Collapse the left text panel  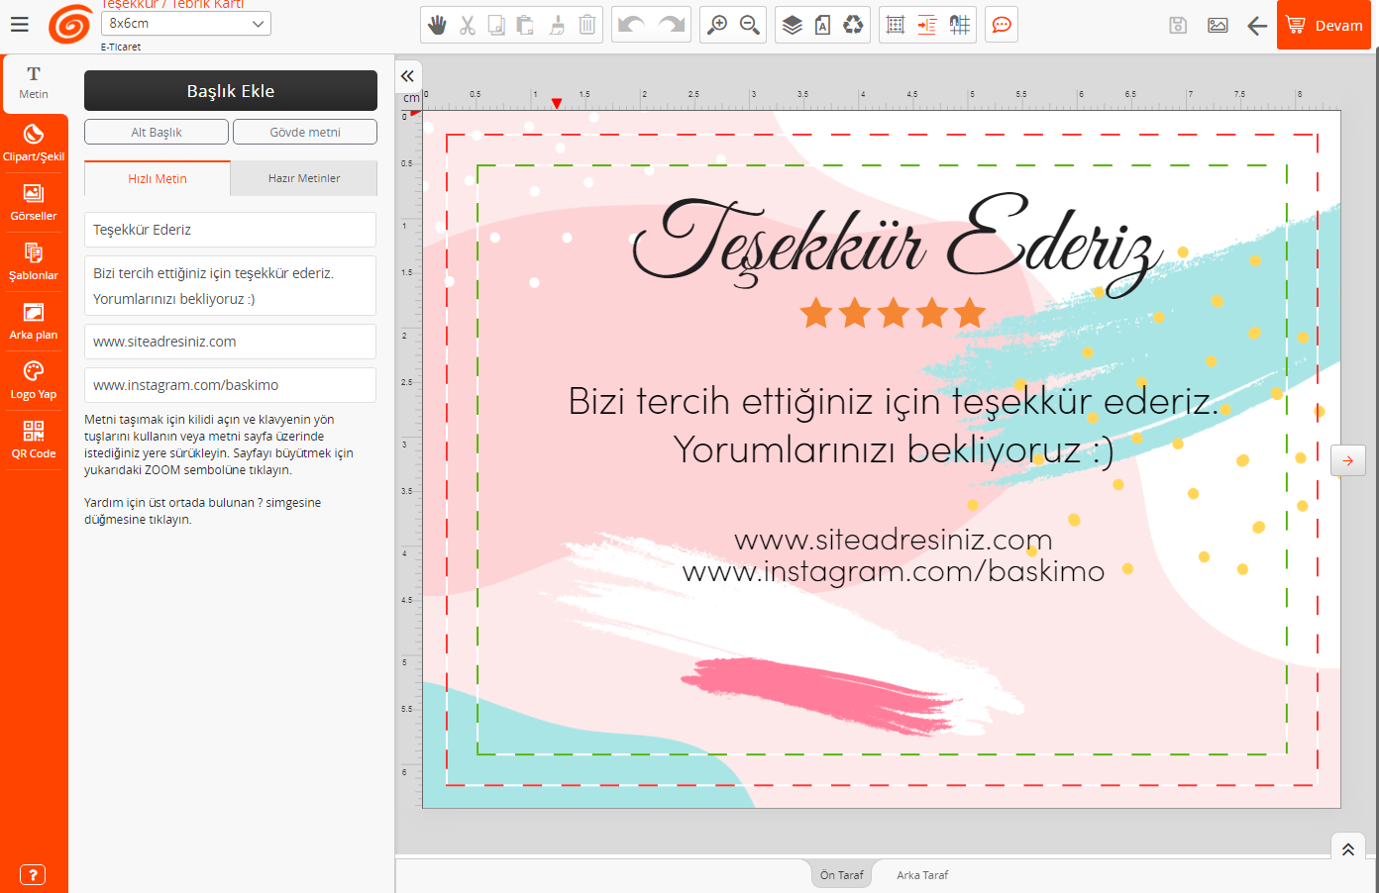[407, 75]
